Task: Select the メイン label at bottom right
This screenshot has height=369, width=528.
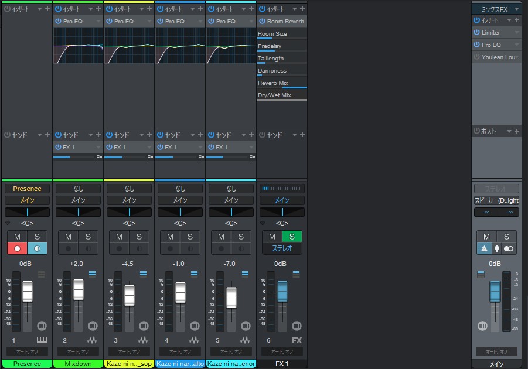Action: [496, 364]
